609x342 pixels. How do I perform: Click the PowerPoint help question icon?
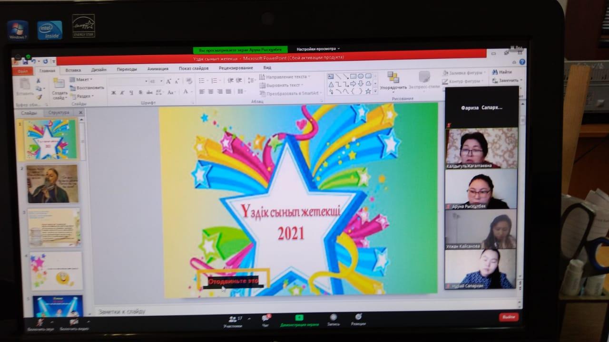point(522,62)
